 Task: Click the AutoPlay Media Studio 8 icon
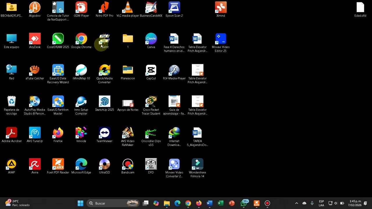tap(35, 101)
